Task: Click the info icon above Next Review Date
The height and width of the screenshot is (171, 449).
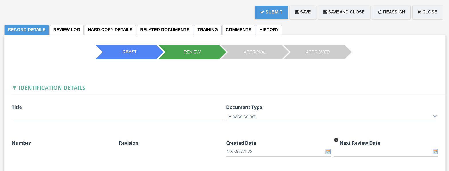Action: [336, 140]
